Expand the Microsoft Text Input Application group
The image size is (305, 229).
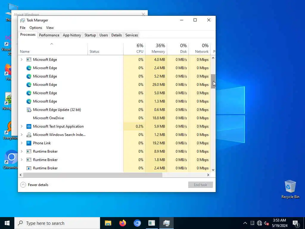pyautogui.click(x=21, y=126)
